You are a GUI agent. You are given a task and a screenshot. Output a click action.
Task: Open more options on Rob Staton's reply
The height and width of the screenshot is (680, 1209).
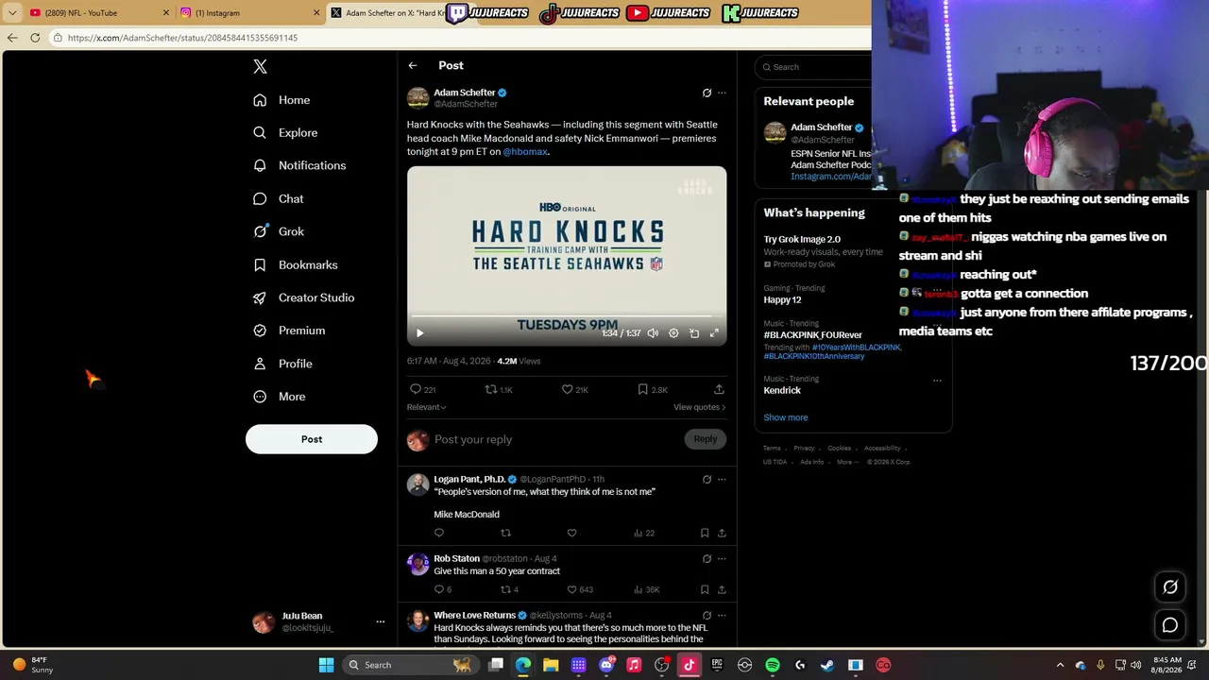click(722, 559)
